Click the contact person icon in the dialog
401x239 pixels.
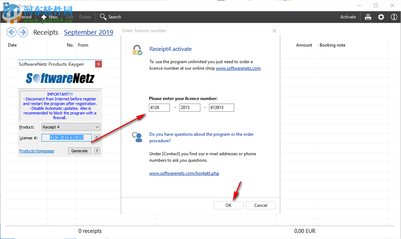pyautogui.click(x=137, y=137)
